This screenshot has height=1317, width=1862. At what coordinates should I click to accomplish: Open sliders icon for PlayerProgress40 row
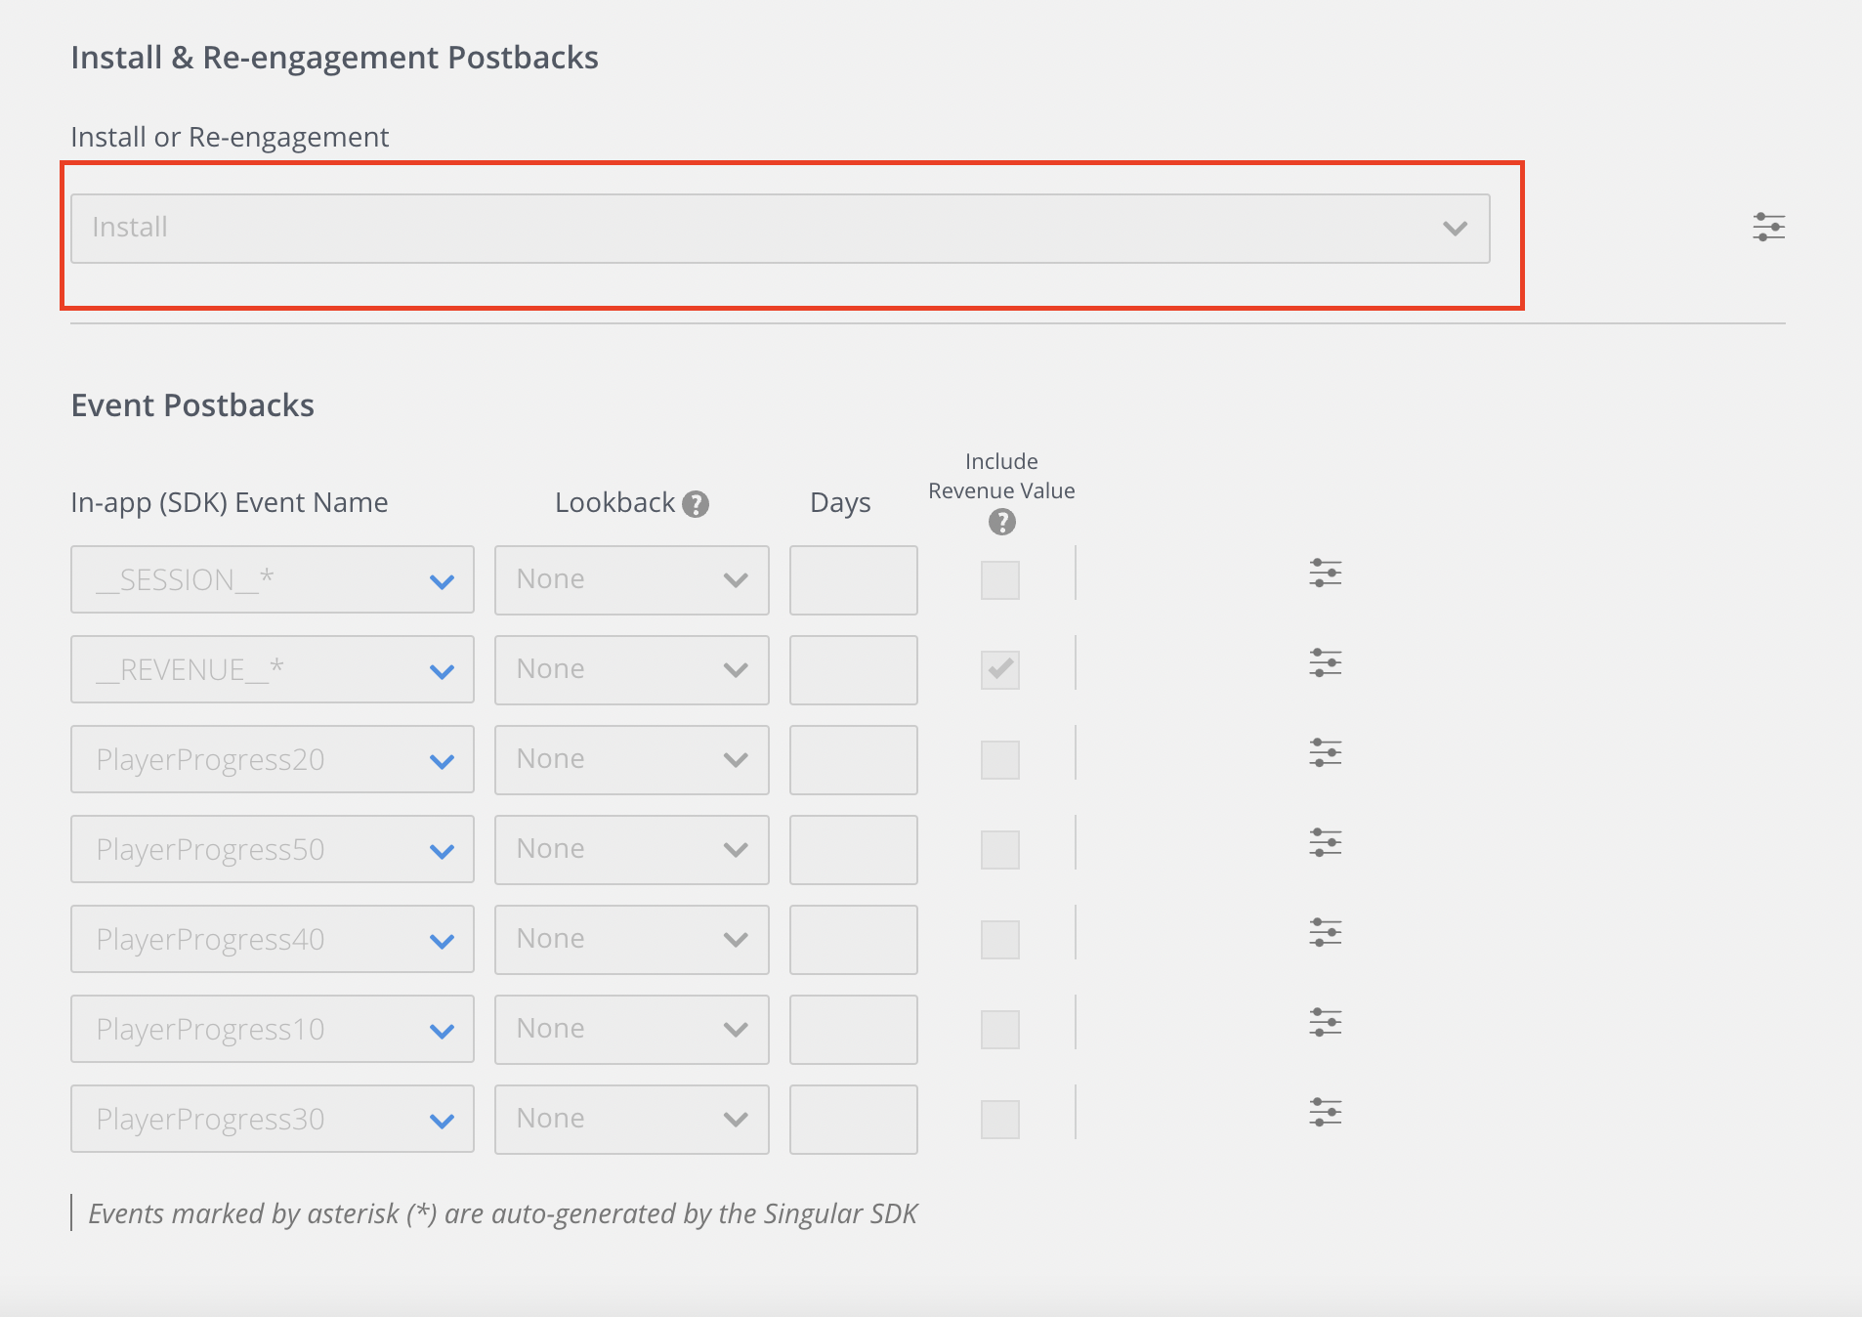click(x=1325, y=933)
